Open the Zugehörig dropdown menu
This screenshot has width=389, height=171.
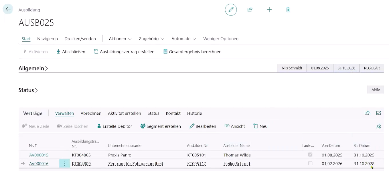151,39
